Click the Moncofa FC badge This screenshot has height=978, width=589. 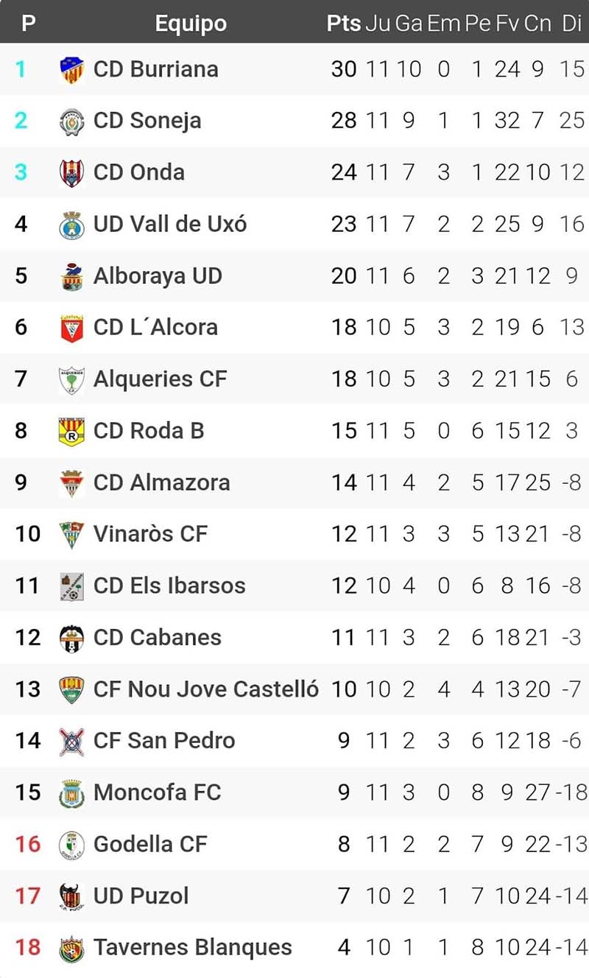(71, 793)
